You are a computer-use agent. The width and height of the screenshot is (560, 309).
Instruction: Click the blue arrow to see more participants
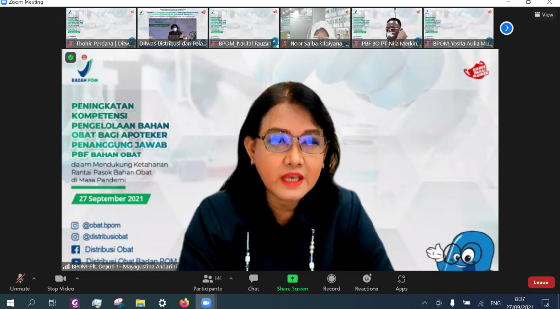(506, 28)
